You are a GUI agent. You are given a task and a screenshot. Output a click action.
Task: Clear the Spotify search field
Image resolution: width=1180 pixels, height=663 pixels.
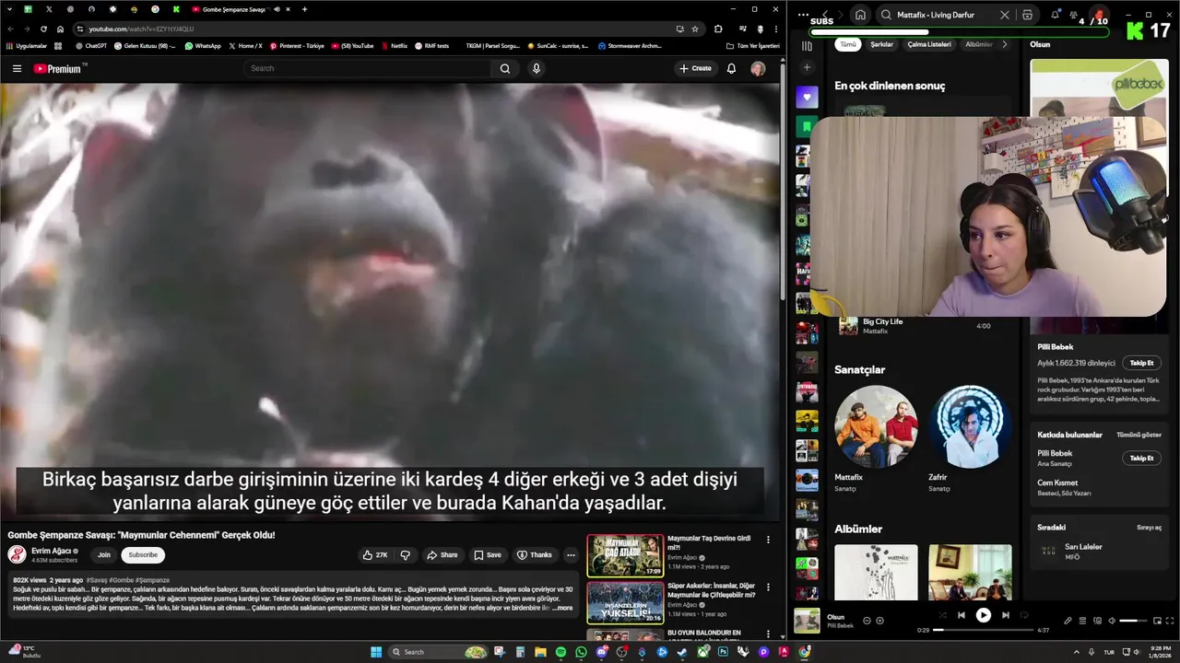1005,15
